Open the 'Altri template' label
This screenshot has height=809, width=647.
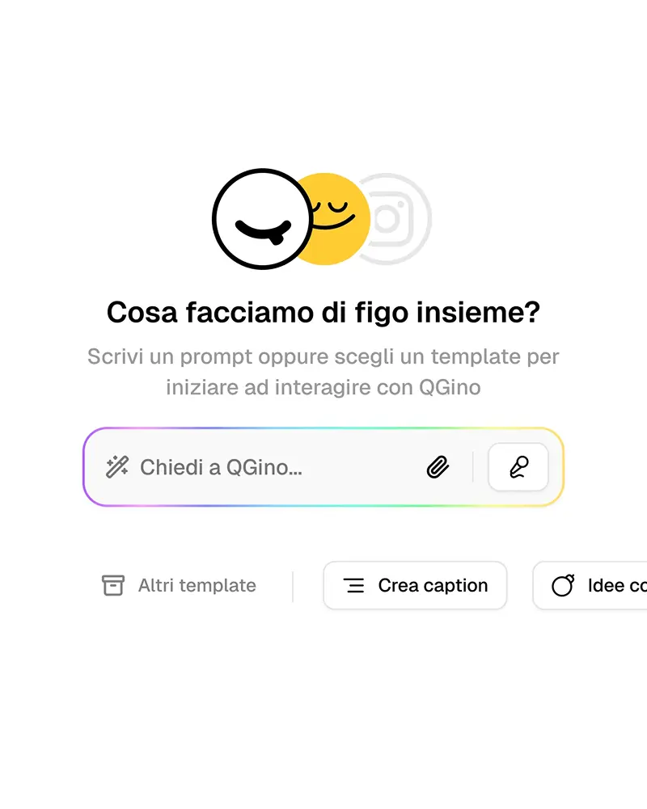[x=197, y=586]
